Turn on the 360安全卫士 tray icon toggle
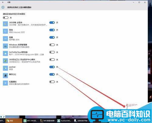 52,60
